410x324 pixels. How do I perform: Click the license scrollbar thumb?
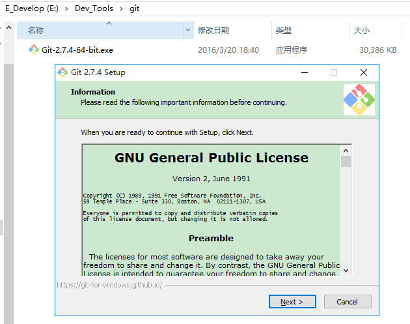click(346, 161)
